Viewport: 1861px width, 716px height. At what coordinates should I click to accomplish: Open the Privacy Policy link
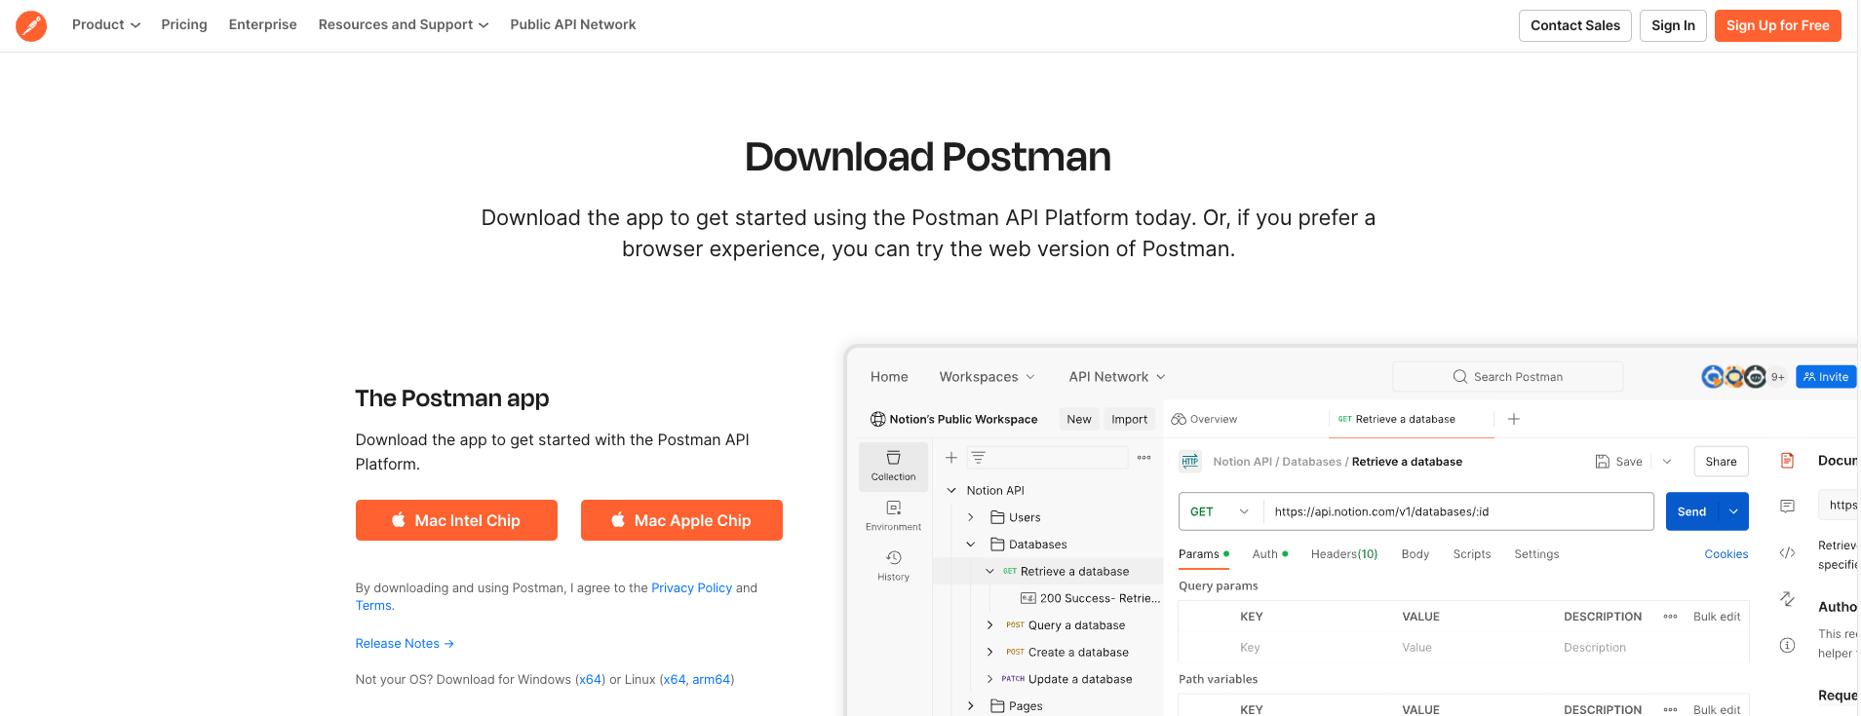[x=691, y=588]
